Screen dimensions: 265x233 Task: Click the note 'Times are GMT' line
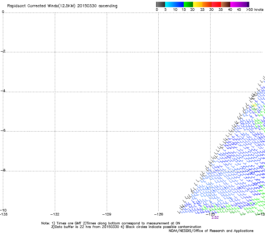pos(111,223)
